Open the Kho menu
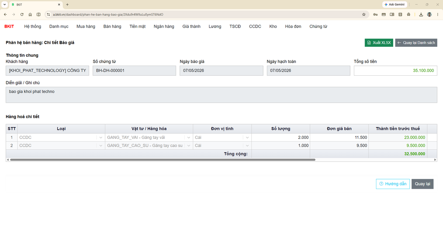The image size is (443, 238). pos(273,26)
